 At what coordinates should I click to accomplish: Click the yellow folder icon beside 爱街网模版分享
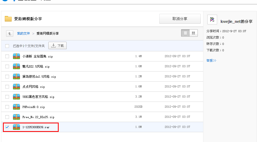(8, 19)
